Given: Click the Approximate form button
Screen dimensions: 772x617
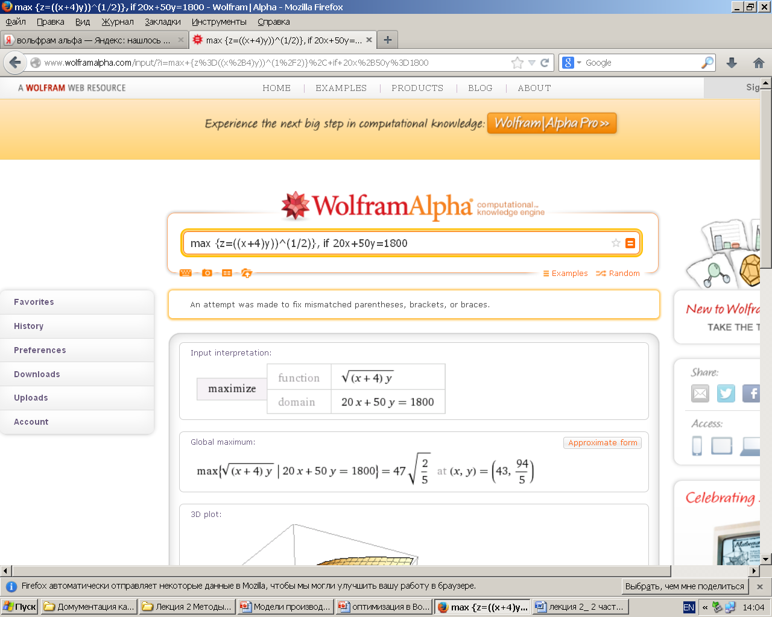Looking at the screenshot, I should coord(603,442).
